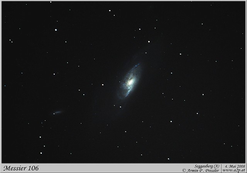Click the star immediately left of the companion galaxy

[54, 113]
